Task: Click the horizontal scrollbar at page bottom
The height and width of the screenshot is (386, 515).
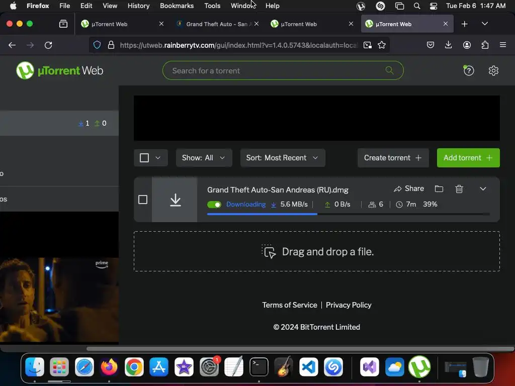Action: (300, 349)
